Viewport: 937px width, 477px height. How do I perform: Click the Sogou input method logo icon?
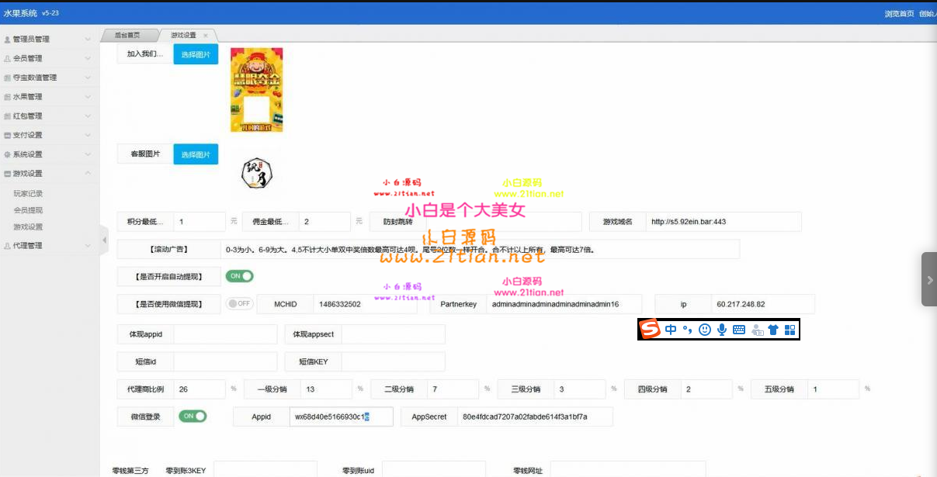coord(649,330)
